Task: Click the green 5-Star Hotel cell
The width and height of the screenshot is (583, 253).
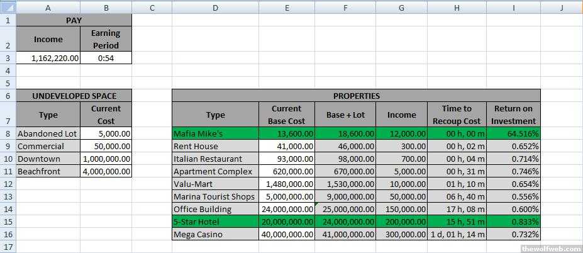Action: [215, 222]
